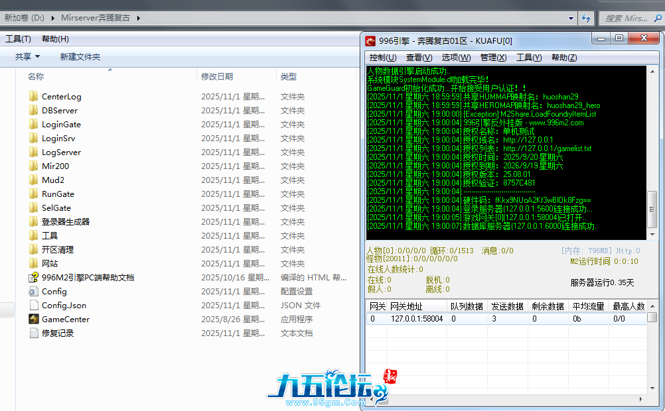The image size is (665, 411).
Task: Select the 修复记录 text file icon
Action: [33, 333]
